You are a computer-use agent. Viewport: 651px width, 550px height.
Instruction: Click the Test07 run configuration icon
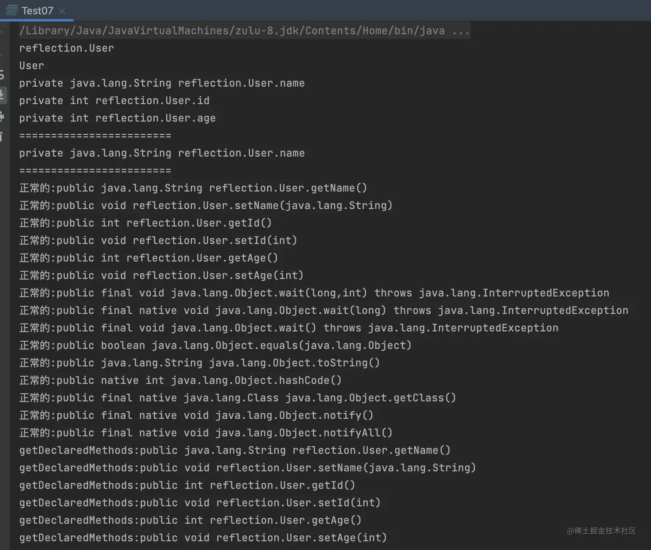(12, 10)
